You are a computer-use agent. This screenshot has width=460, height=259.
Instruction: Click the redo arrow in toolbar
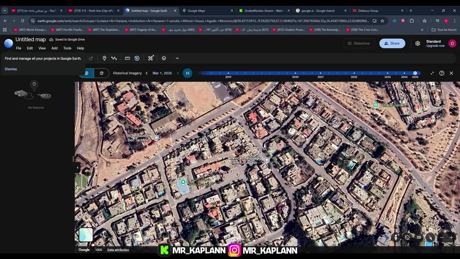point(91,58)
